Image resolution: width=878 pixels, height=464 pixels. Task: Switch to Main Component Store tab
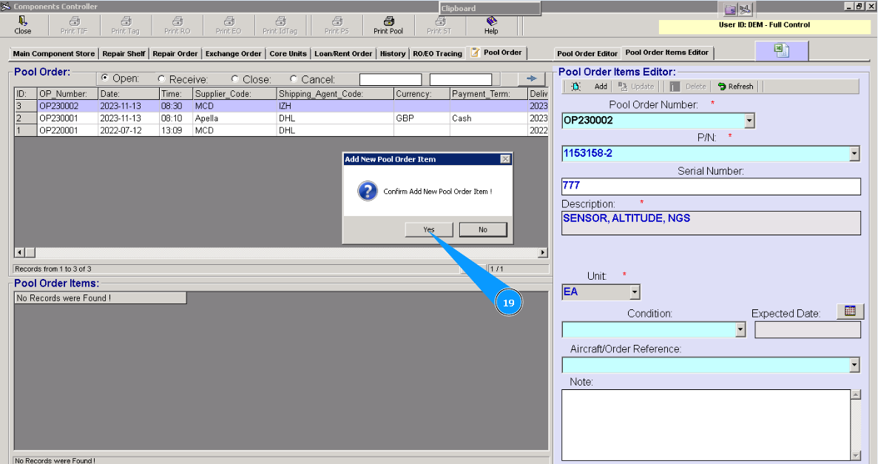click(x=54, y=54)
